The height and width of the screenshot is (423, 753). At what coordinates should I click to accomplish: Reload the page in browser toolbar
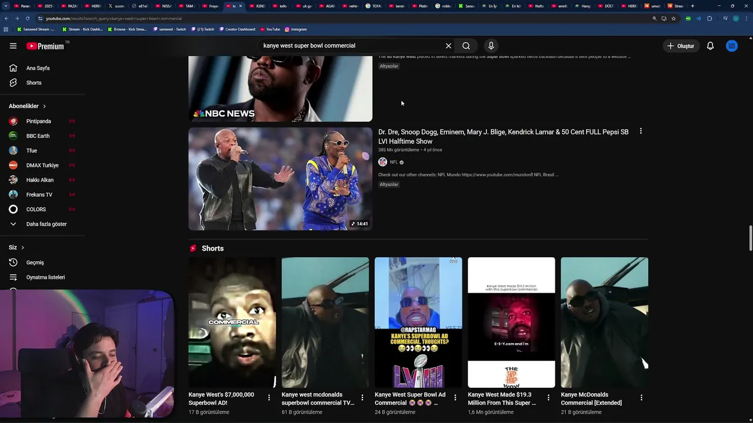28,18
